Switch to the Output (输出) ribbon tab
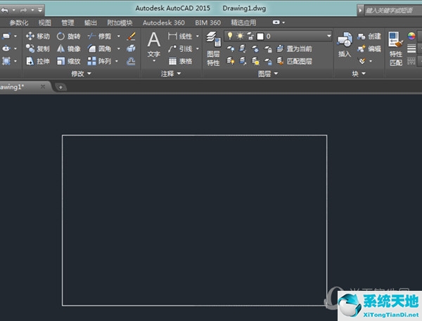Screen dimensions: 422x321 click(x=91, y=22)
